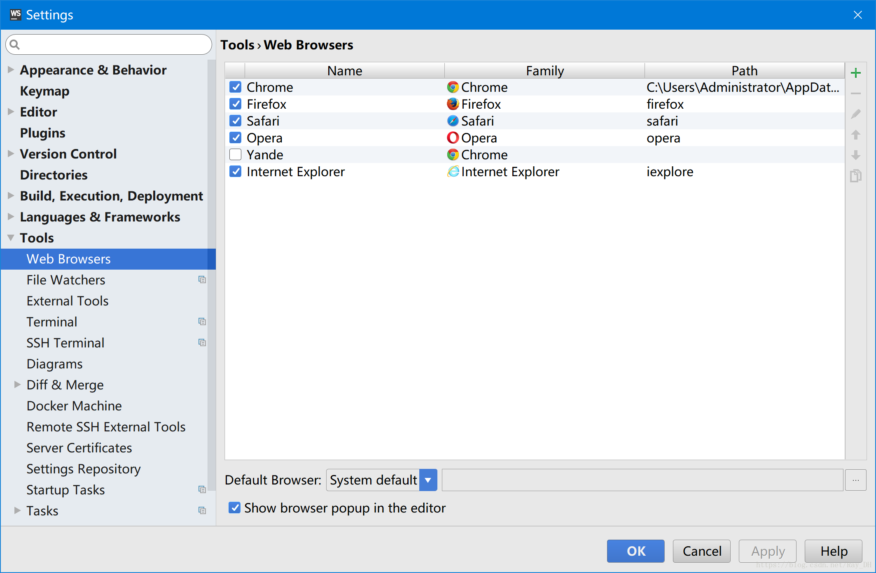Click the OK button
This screenshot has height=573, width=876.
[635, 551]
